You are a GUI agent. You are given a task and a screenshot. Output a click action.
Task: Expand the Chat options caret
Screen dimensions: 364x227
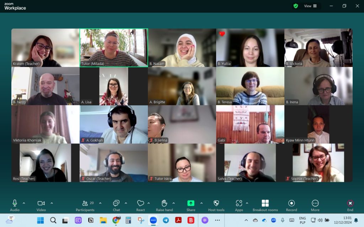126,203
